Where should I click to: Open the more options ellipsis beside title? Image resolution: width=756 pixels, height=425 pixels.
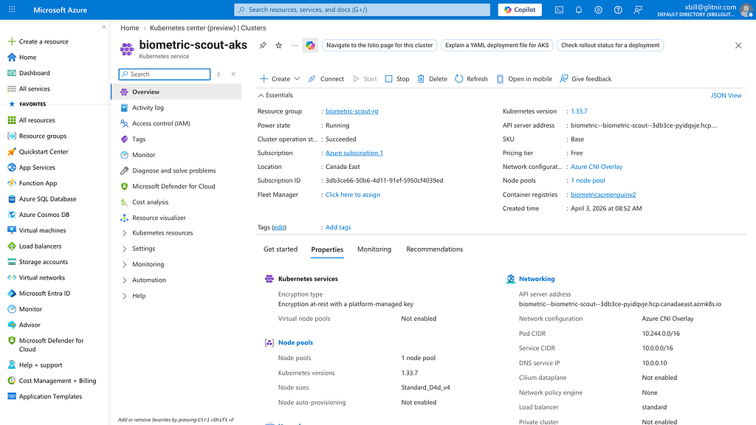[x=295, y=45]
